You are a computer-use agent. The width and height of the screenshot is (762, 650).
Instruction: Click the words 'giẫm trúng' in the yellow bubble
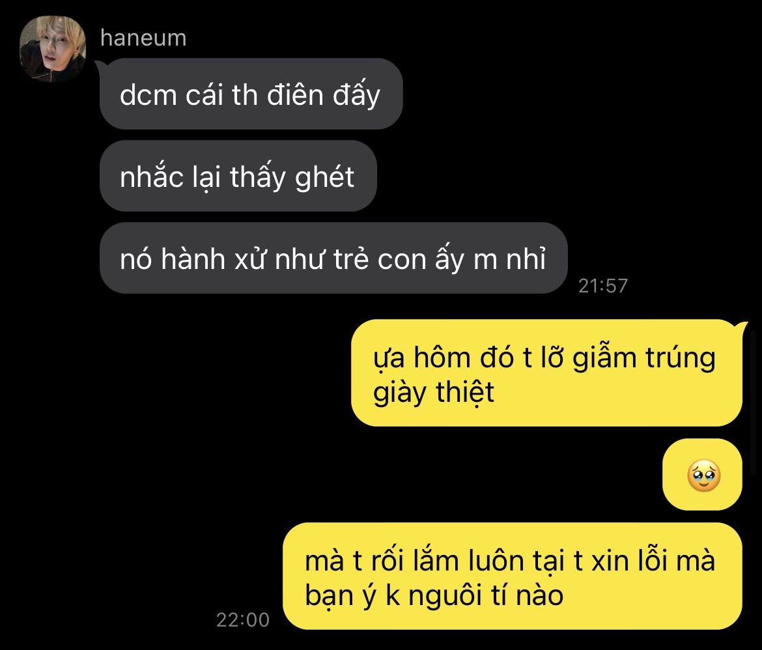point(644,358)
